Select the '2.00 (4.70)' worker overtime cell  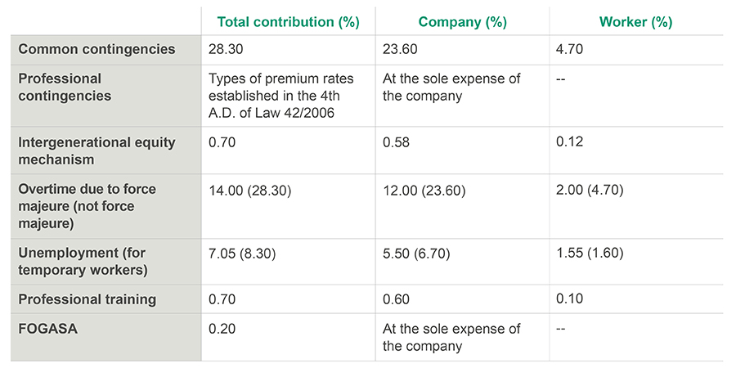[x=590, y=191]
